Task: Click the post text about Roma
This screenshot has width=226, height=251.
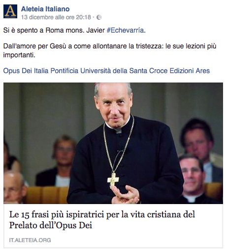Action: 74,30
